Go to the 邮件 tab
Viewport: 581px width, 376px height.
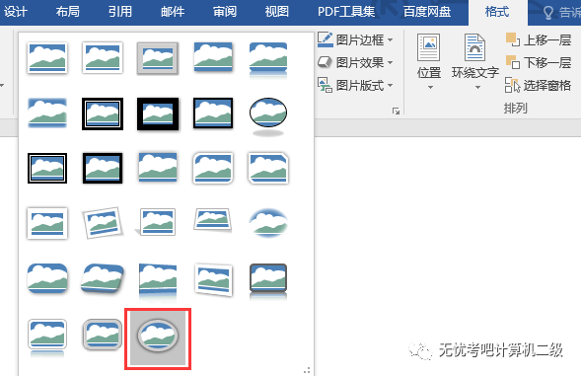[x=173, y=12]
